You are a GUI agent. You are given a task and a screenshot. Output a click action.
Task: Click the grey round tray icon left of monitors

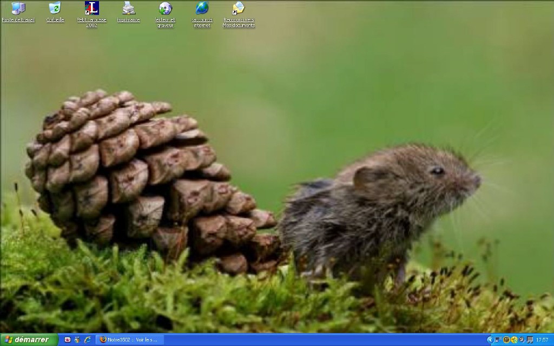[x=522, y=340]
